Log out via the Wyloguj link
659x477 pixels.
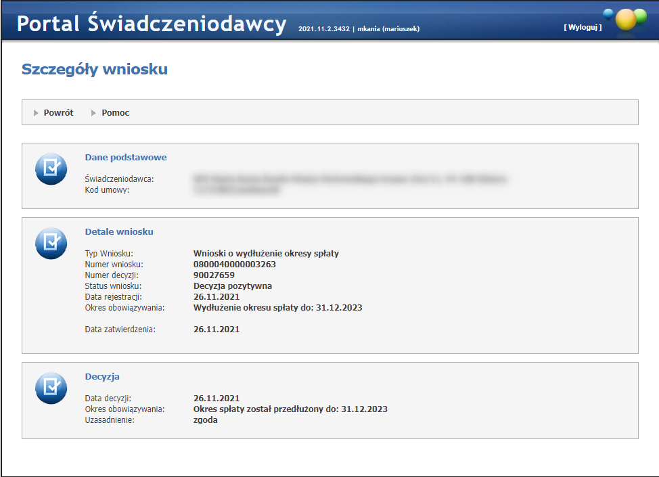(x=582, y=28)
